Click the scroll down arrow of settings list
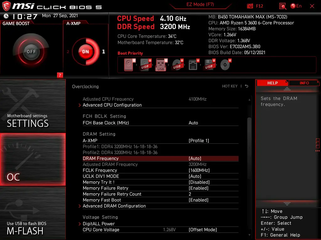 point(249,235)
